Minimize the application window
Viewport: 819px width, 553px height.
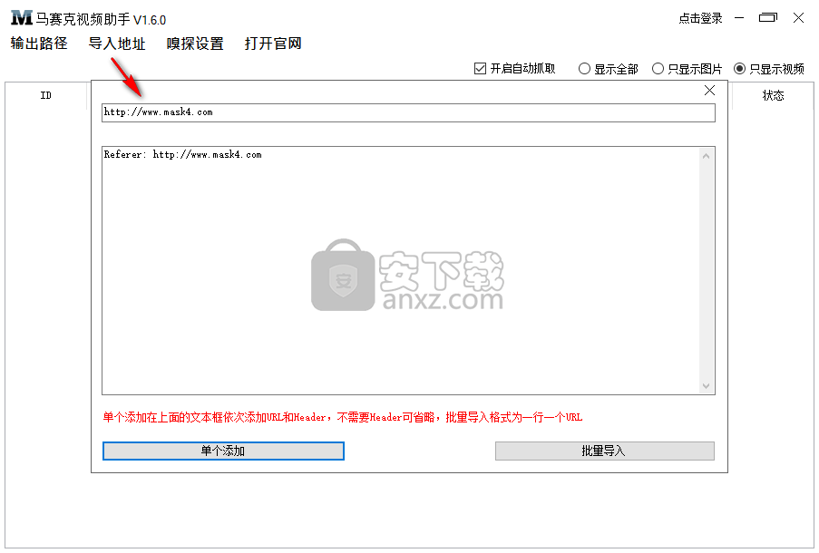tap(740, 18)
